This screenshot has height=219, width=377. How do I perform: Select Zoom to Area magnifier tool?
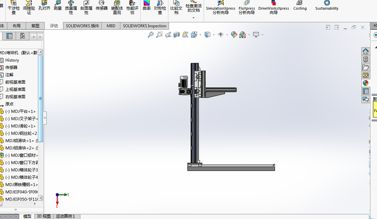(159, 35)
